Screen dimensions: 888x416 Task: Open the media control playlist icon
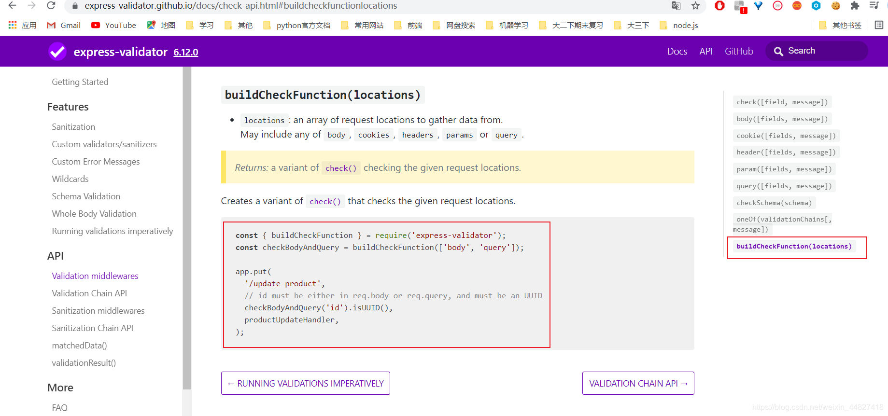pos(874,6)
